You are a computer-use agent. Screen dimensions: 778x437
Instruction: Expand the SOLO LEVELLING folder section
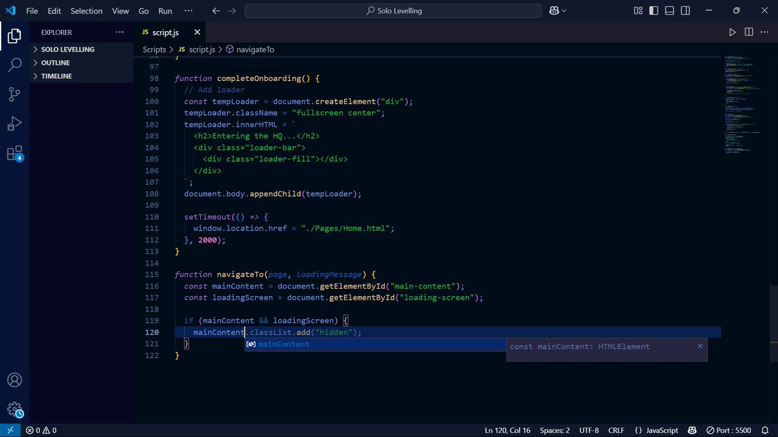81,49
